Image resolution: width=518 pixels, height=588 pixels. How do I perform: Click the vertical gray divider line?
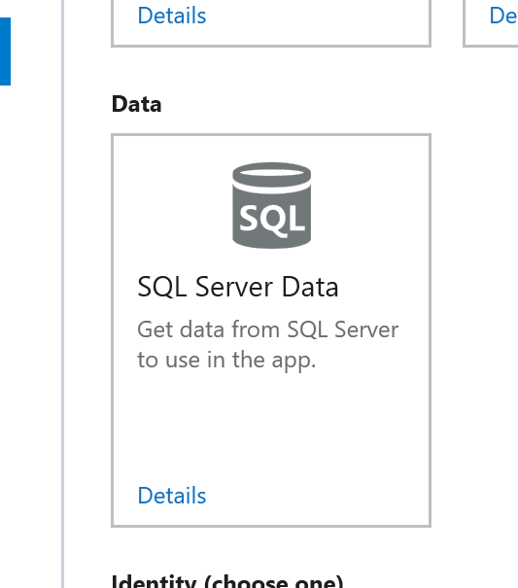[62, 294]
